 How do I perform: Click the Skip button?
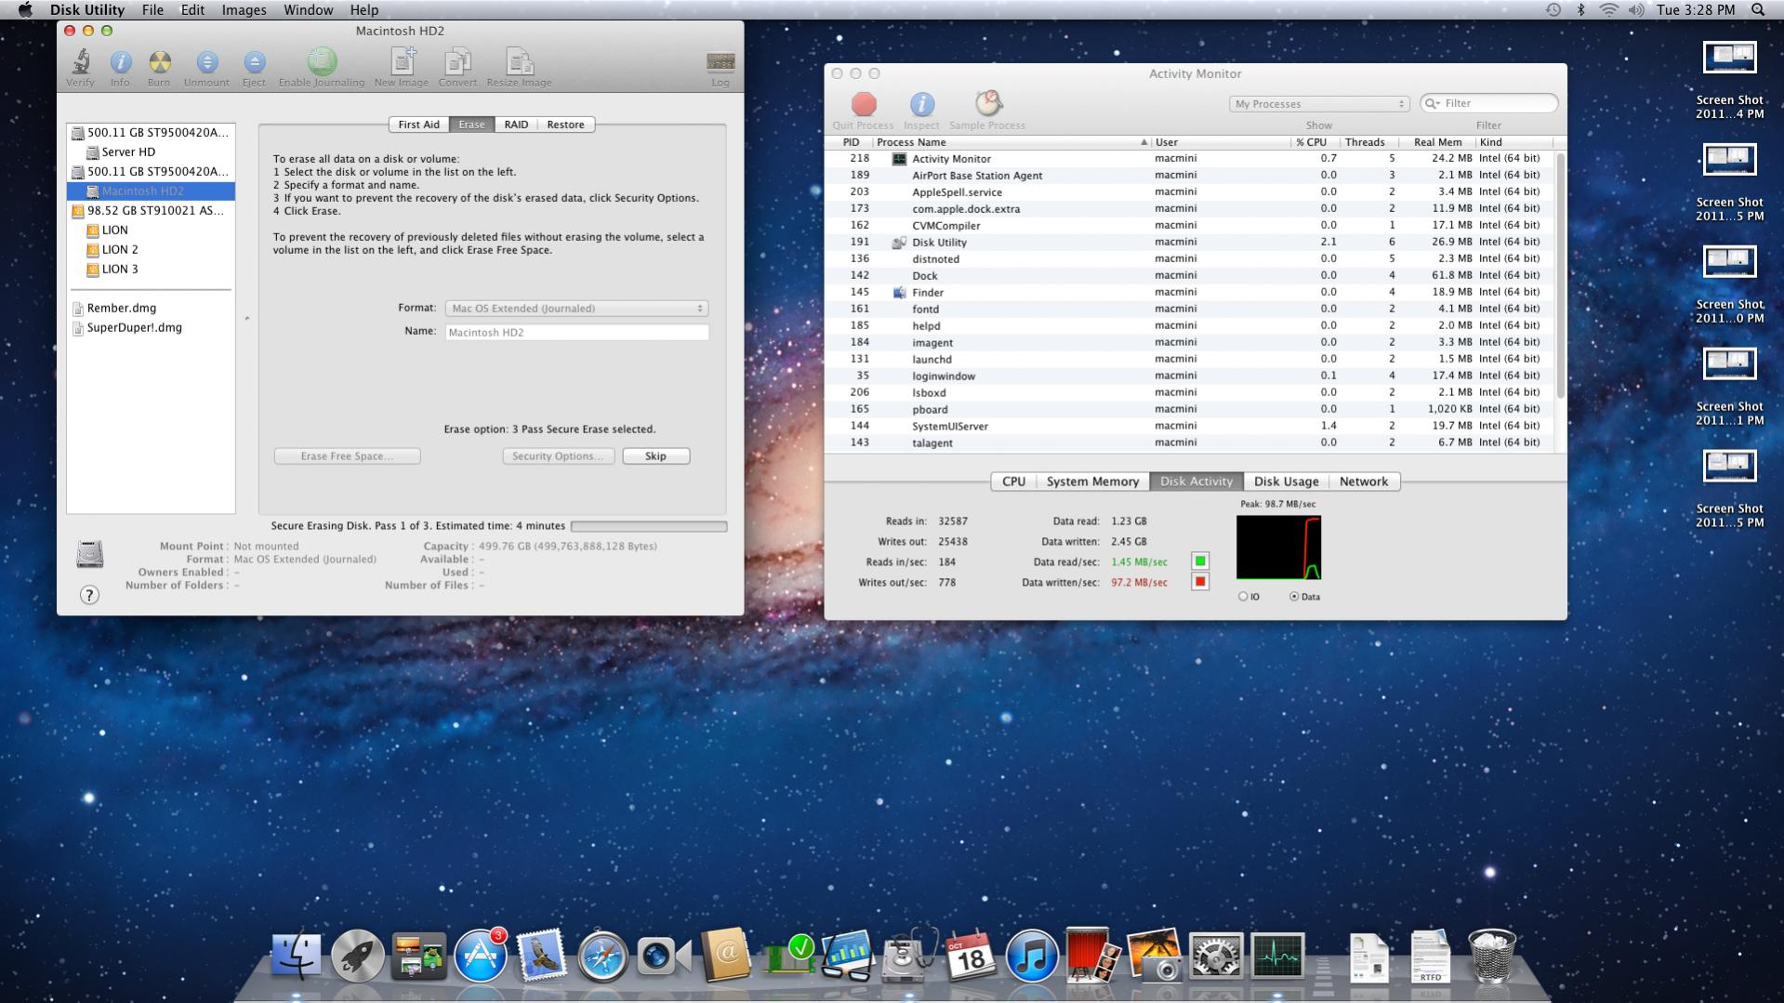[x=655, y=456]
